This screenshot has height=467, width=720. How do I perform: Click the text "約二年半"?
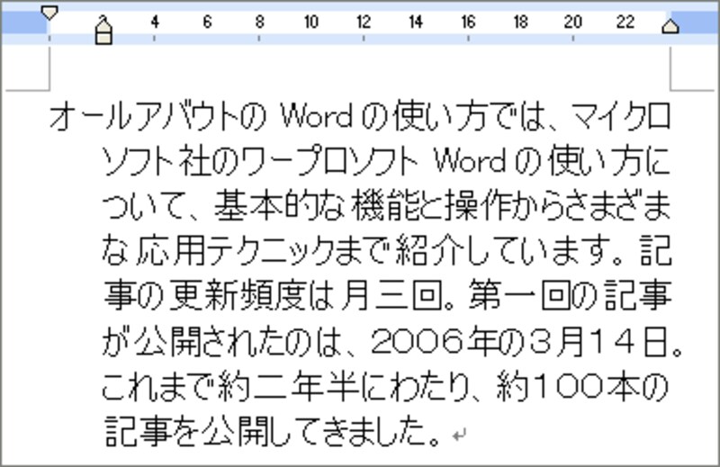[x=288, y=385]
